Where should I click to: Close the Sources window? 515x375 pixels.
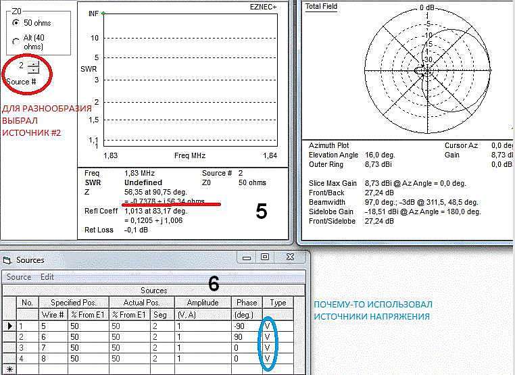pyautogui.click(x=290, y=257)
